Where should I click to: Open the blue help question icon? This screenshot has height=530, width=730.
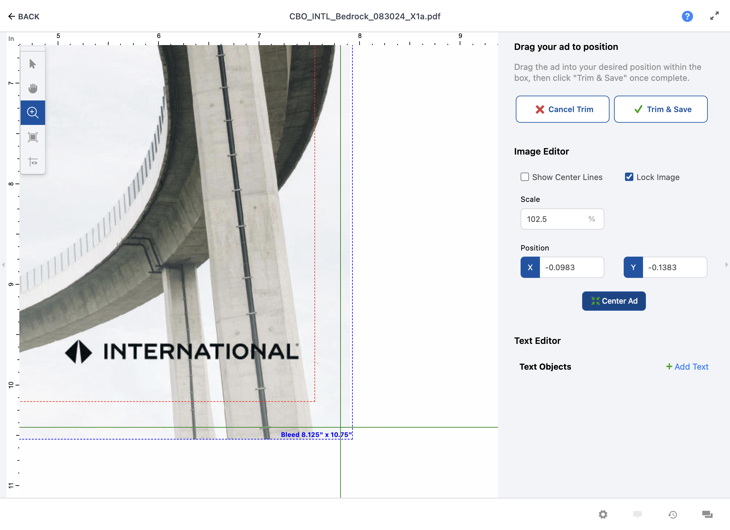[x=687, y=16]
